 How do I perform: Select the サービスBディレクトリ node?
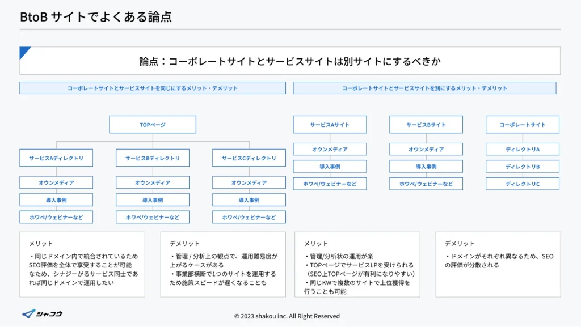[153, 158]
